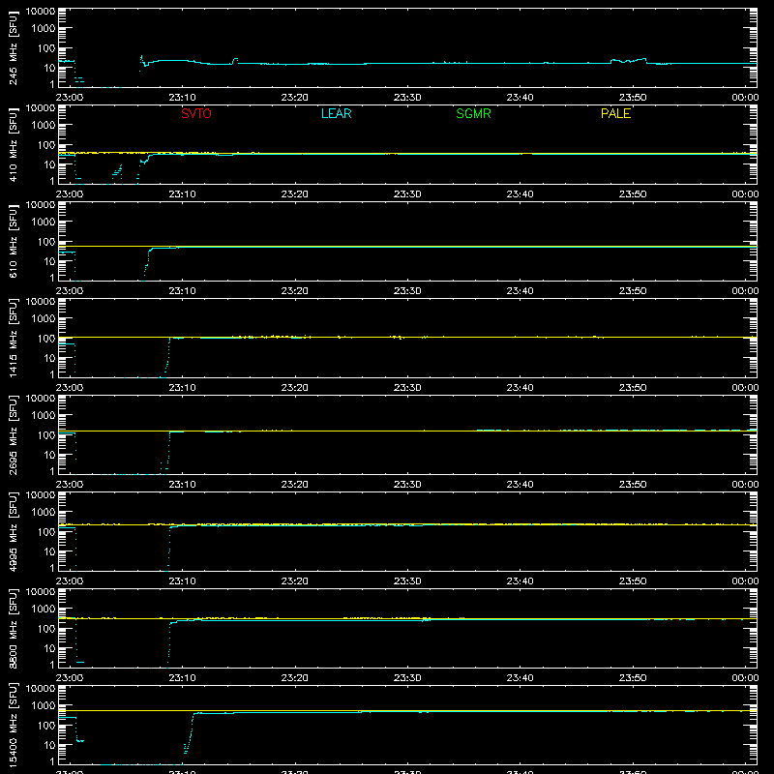Click the green SGMR station legend label
This screenshot has height=774, width=774.
tap(473, 113)
